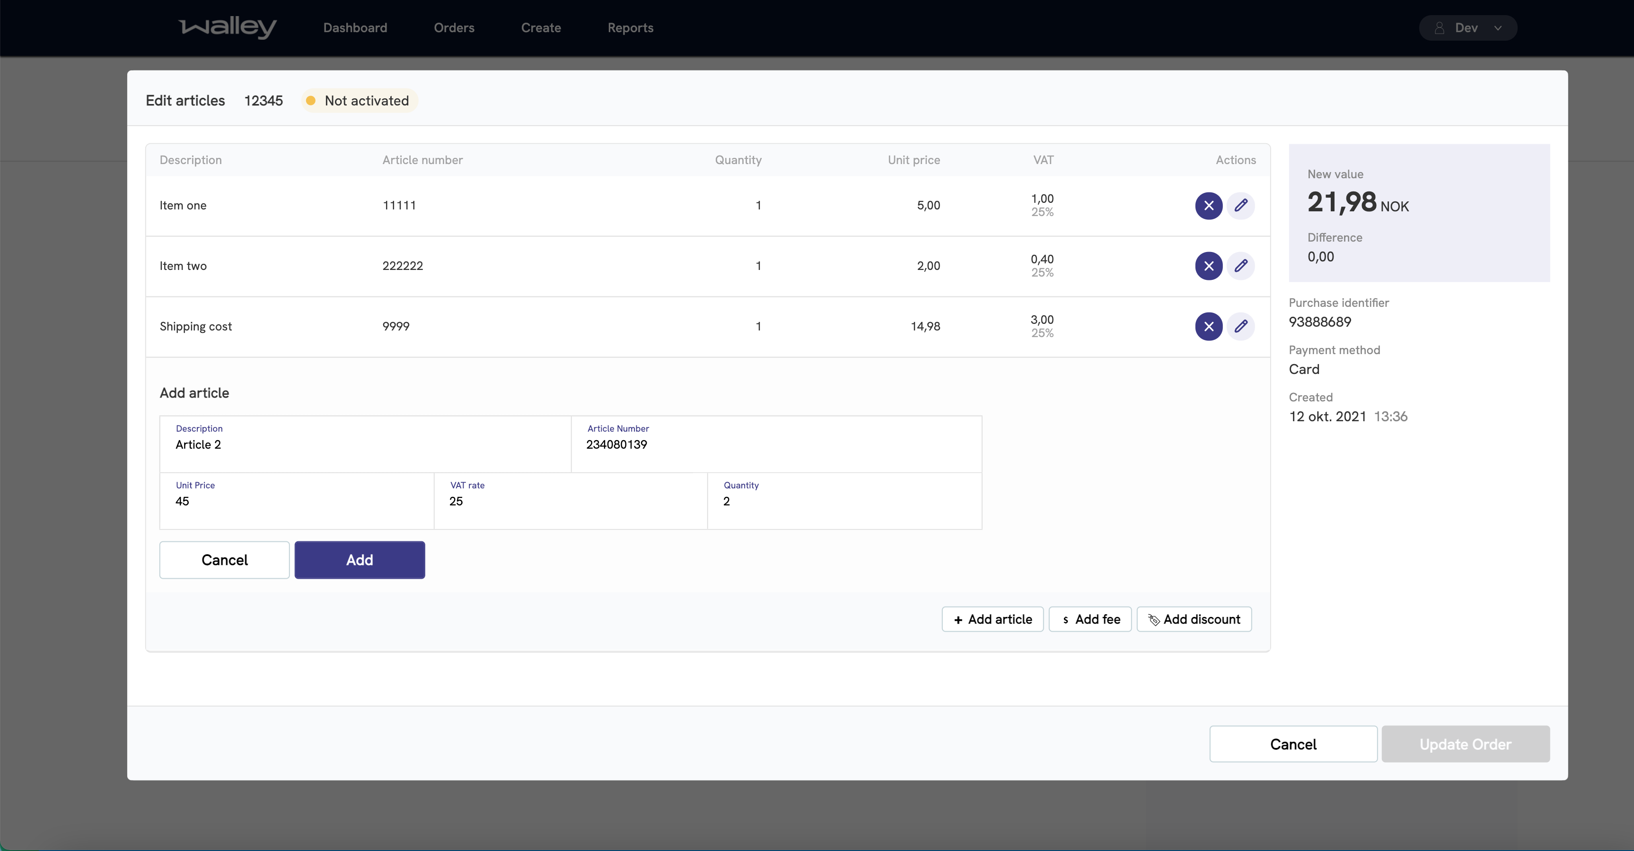Focus the Quantity input field
This screenshot has width=1634, height=851.
pos(845,501)
